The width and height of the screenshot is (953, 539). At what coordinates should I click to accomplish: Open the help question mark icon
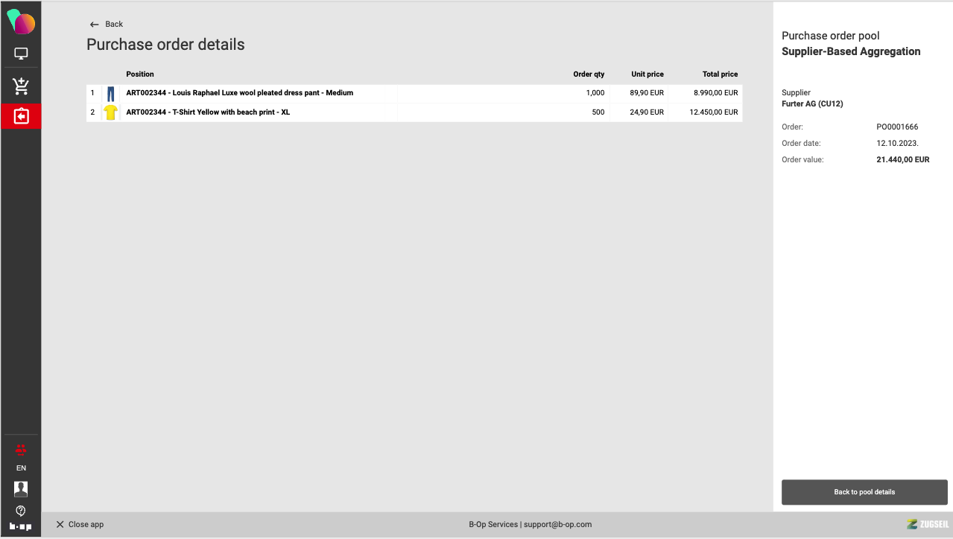(21, 511)
